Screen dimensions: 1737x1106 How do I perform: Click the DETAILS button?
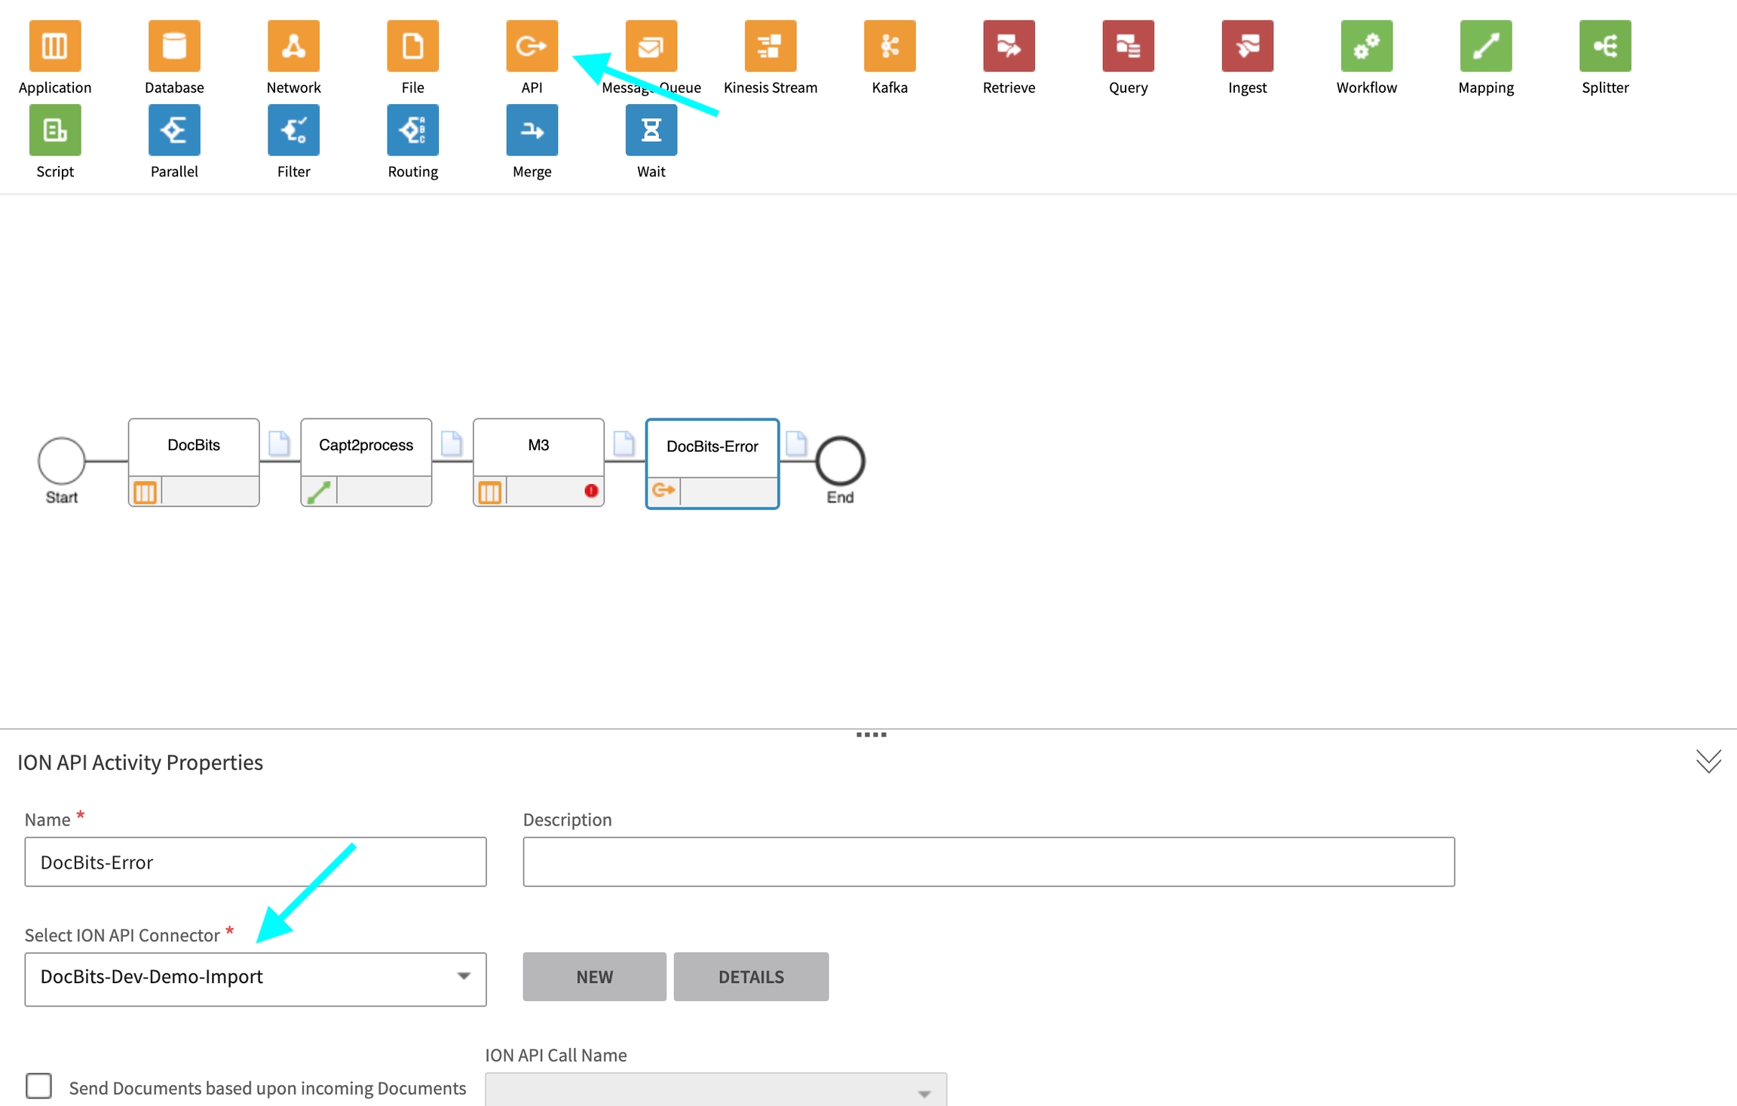click(751, 976)
